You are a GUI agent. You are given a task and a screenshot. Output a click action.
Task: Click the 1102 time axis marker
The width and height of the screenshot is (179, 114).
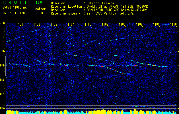(37, 24)
